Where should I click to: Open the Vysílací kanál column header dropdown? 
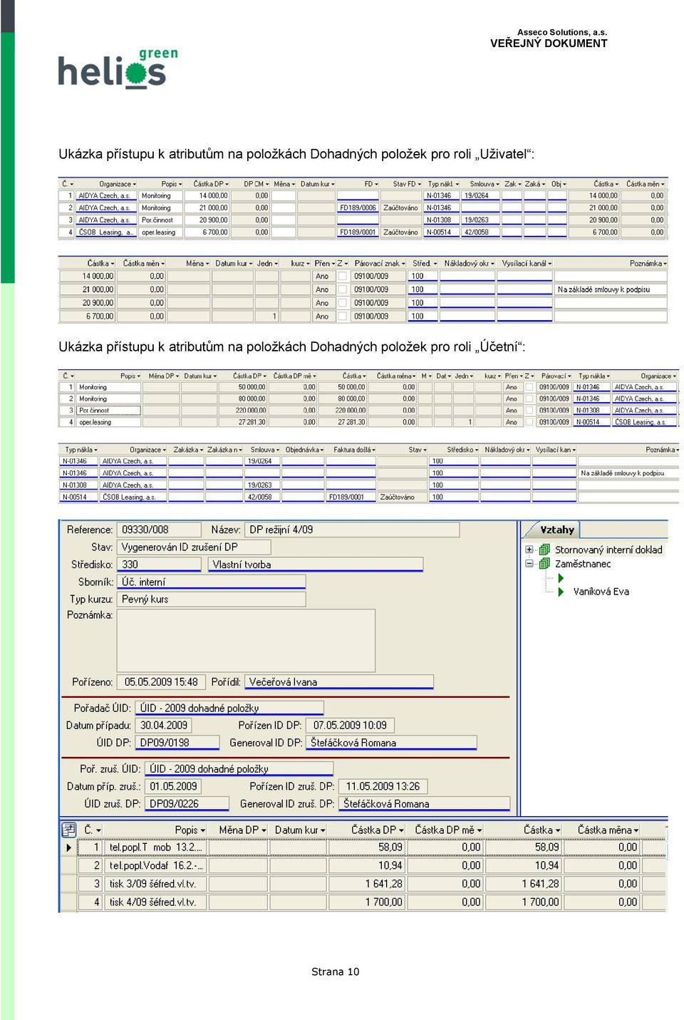pos(550,264)
